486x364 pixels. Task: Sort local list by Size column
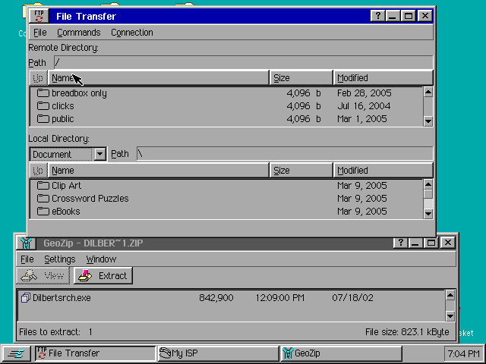[x=301, y=171]
